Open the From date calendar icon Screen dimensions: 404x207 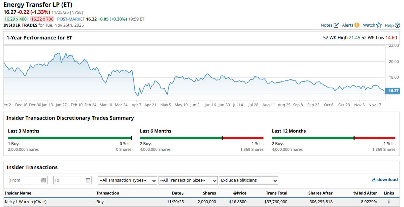[x=43, y=180]
